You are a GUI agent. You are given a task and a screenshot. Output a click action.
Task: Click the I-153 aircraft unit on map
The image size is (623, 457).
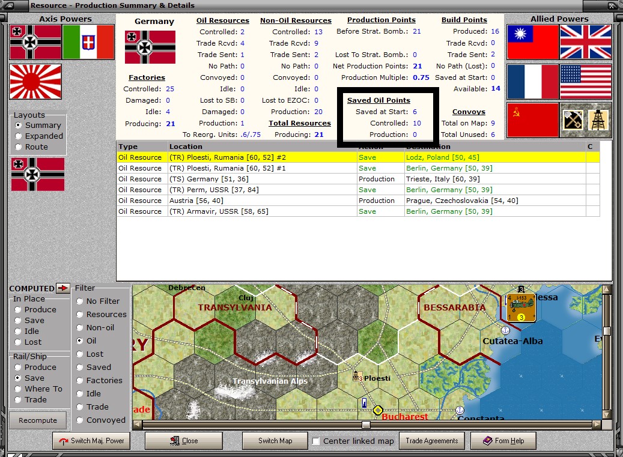click(521, 307)
